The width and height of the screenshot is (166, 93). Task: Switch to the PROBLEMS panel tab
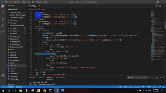[x=32, y=78]
